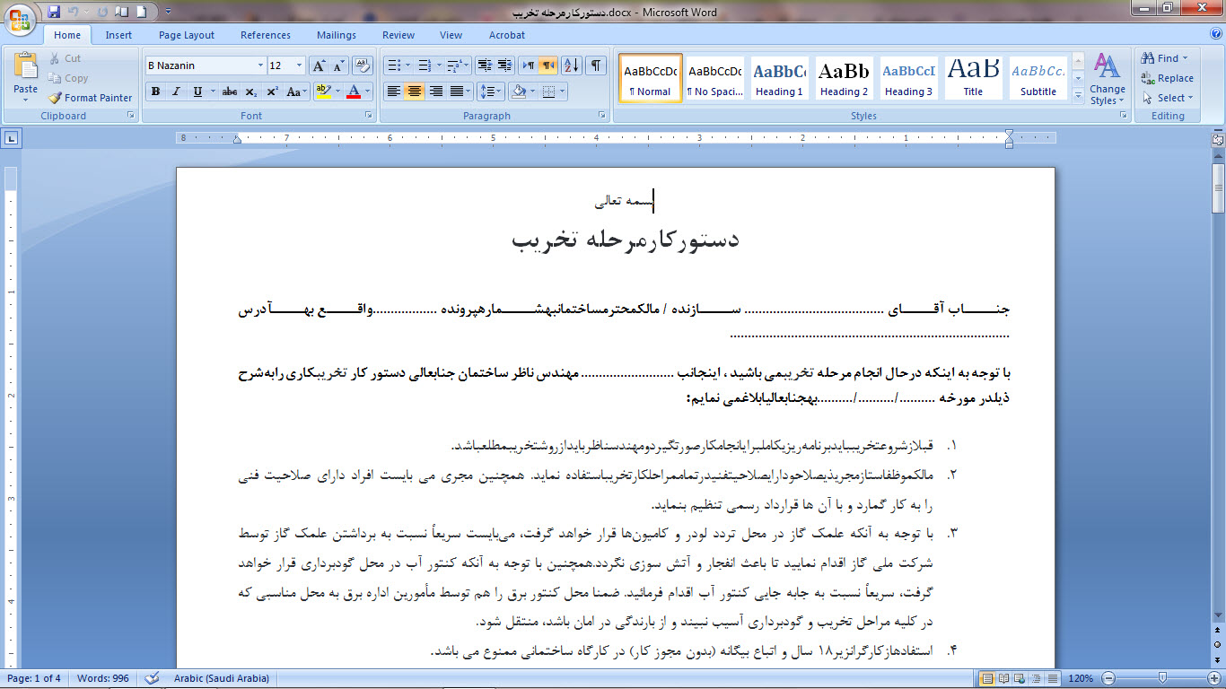Viewport: 1226px width, 689px height.
Task: Toggle Show/Hide paragraph marks
Action: pos(596,65)
